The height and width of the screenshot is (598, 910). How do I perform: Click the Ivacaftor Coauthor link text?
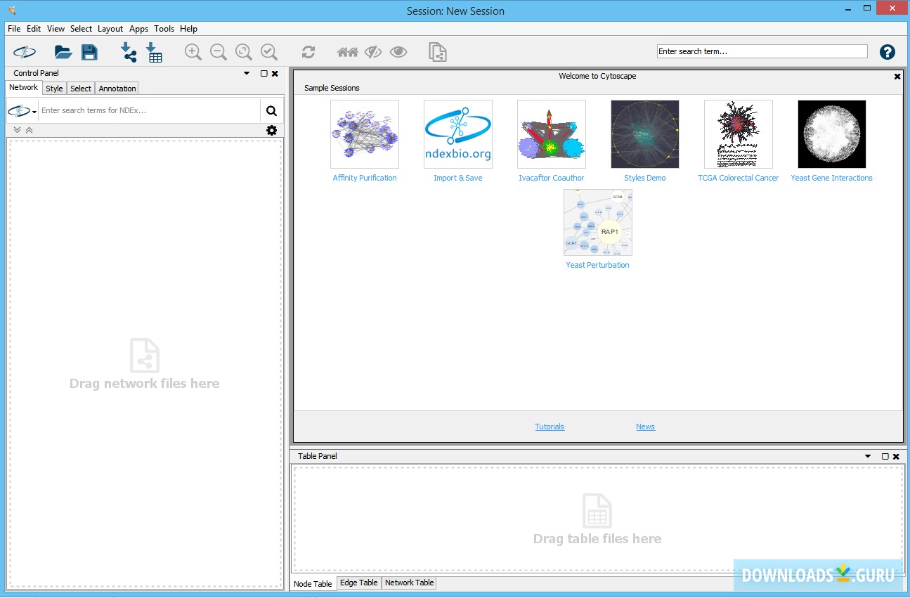point(552,178)
